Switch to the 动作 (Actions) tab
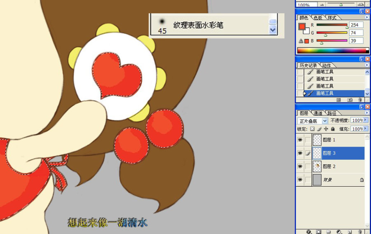The image size is (371, 234). coord(326,66)
